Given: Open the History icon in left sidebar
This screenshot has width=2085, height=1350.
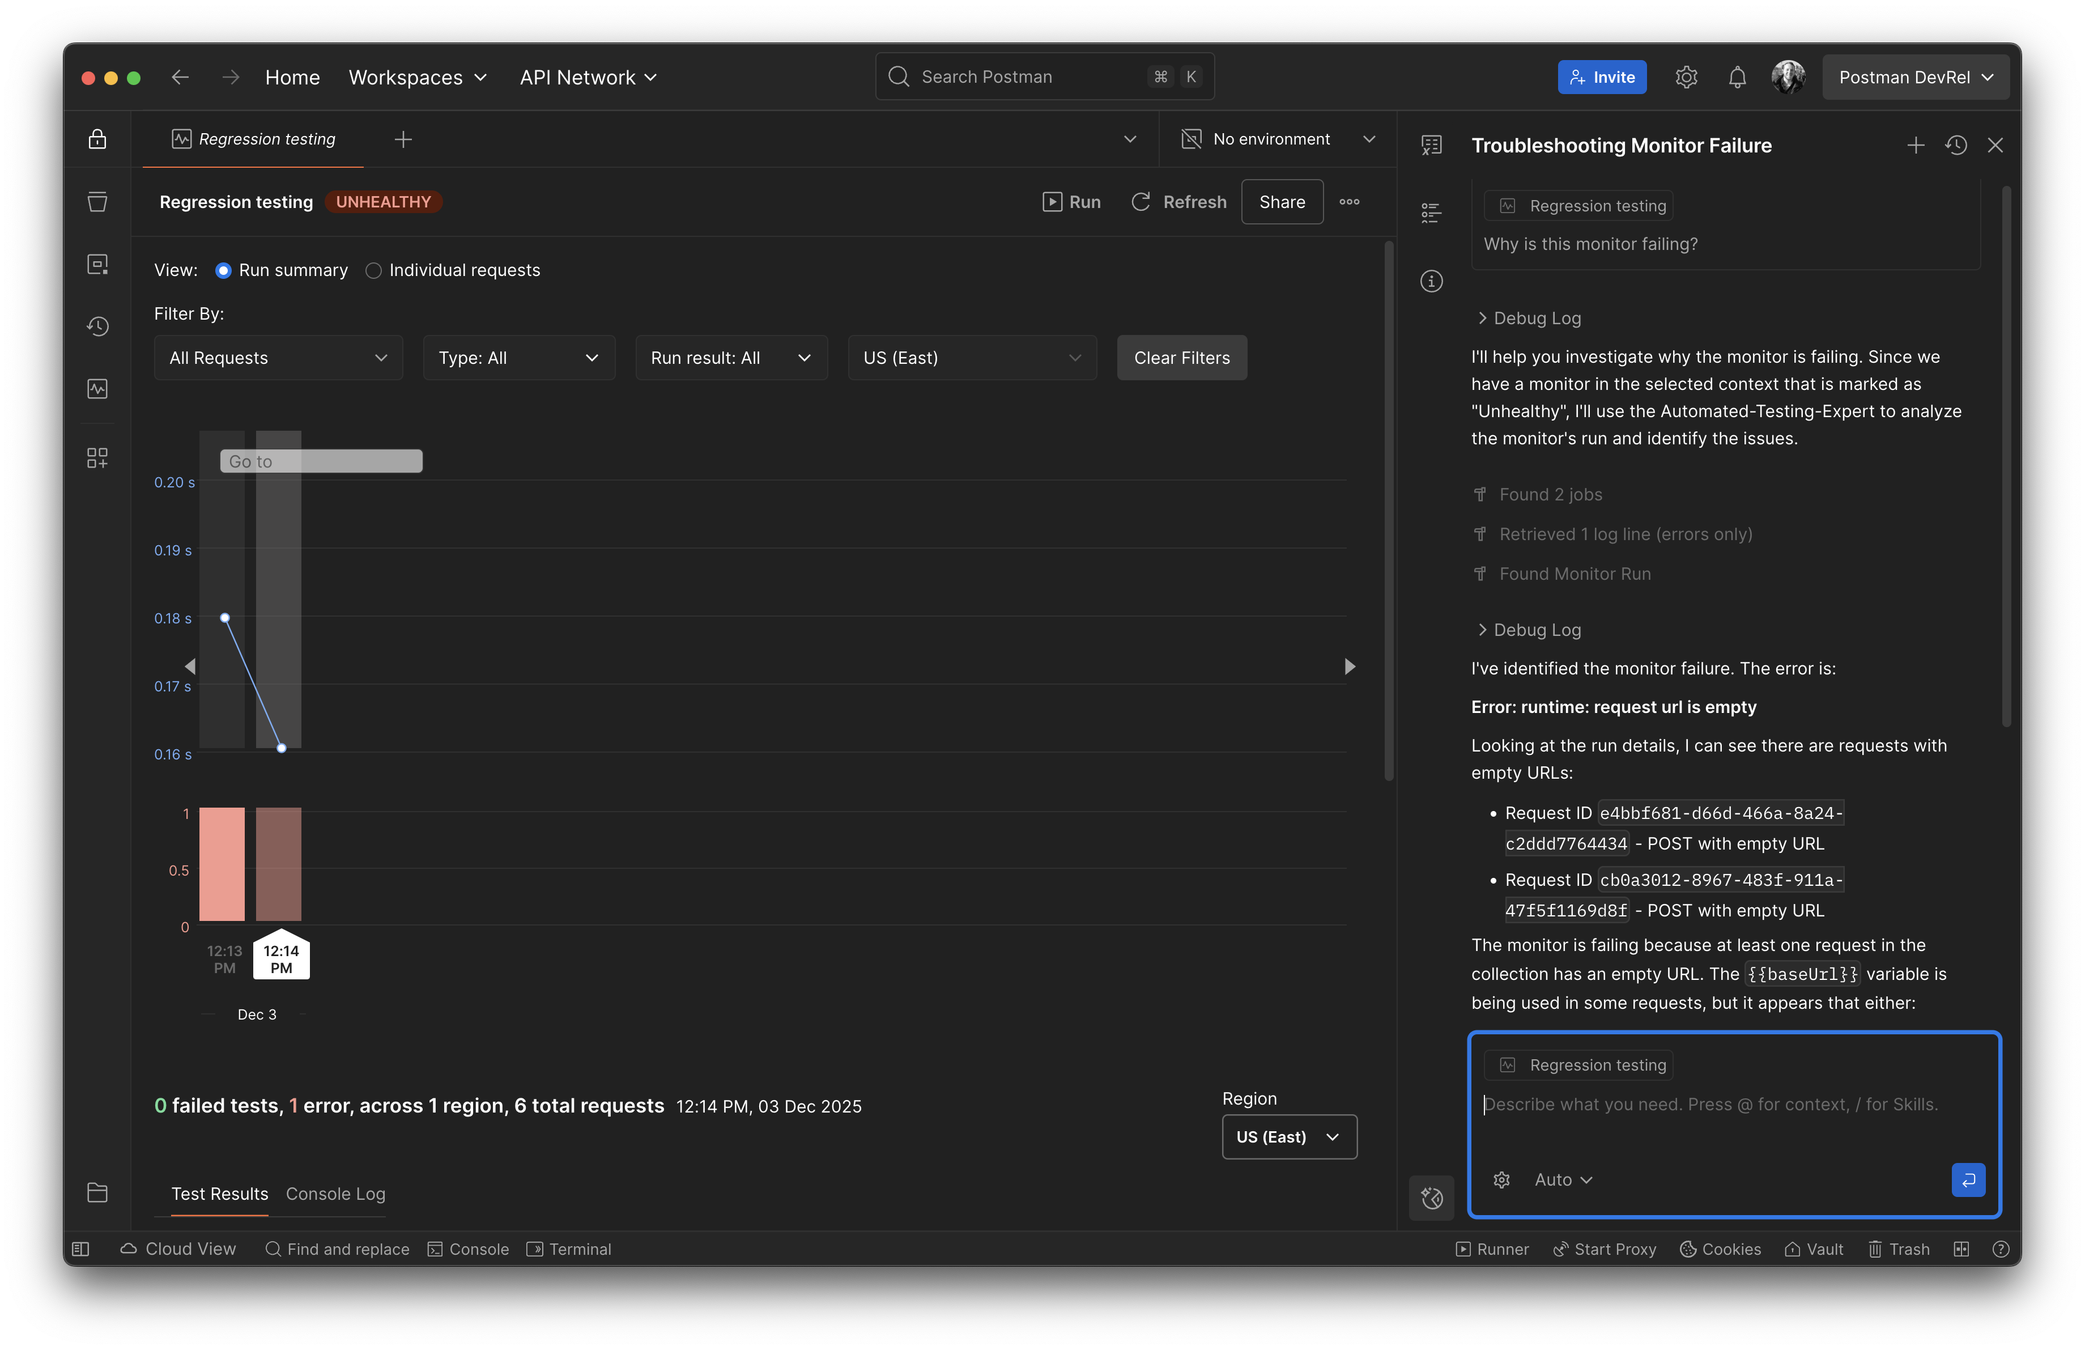Looking at the screenshot, I should click(x=97, y=327).
